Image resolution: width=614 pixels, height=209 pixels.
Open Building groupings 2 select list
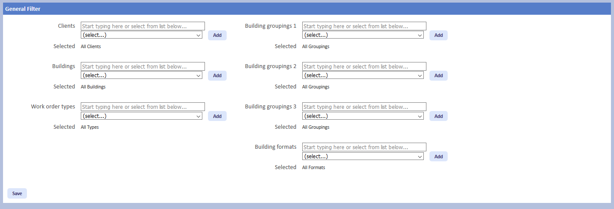pos(363,75)
